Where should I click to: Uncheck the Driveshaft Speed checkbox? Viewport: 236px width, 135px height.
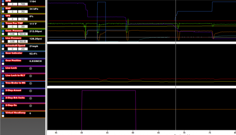point(3,46)
